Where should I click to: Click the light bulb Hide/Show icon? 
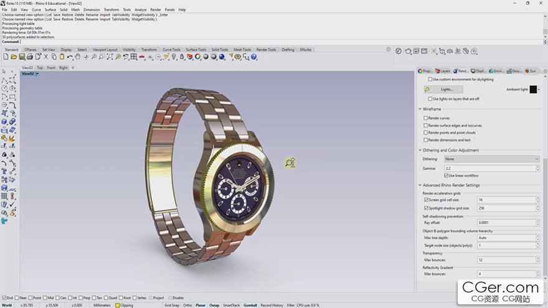point(174,57)
